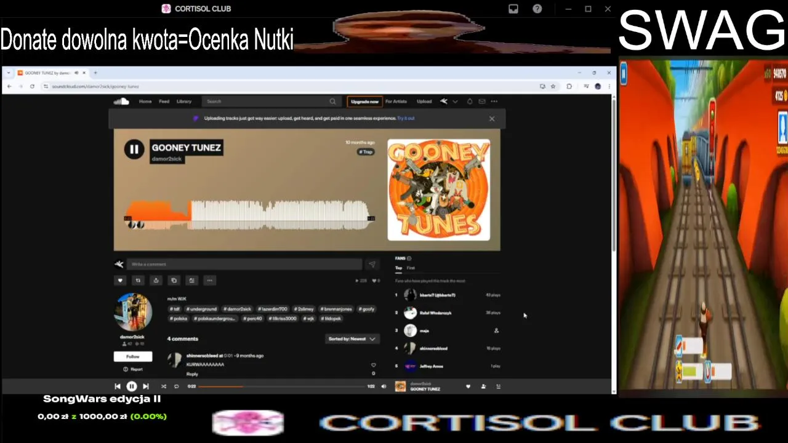The height and width of the screenshot is (443, 788).
Task: Go to Feed in SoundCloud navigation
Action: 164,102
